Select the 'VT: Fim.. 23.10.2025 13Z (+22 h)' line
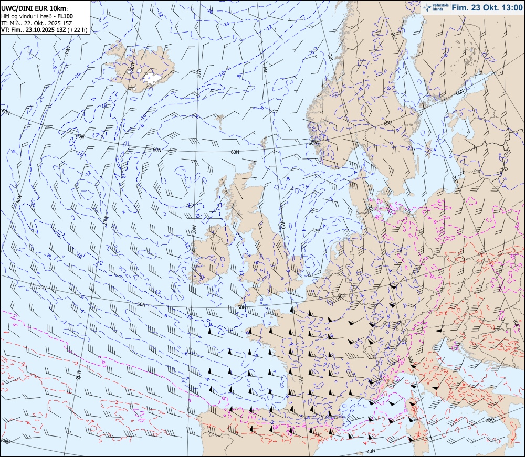The image size is (525, 457). click(44, 30)
